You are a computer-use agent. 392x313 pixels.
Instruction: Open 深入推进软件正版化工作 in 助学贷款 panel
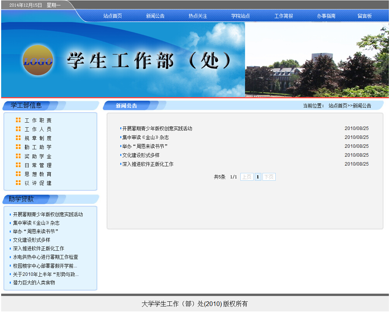pos(38,248)
